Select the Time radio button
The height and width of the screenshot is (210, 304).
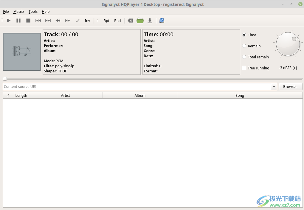tap(244, 35)
